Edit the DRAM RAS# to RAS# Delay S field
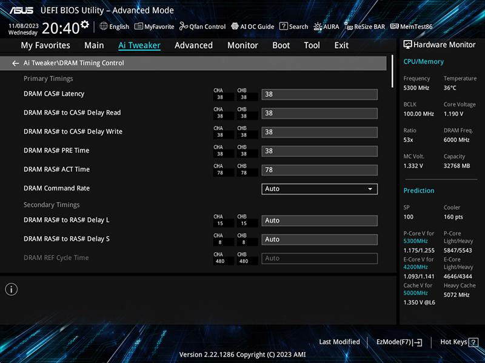 (x=319, y=240)
